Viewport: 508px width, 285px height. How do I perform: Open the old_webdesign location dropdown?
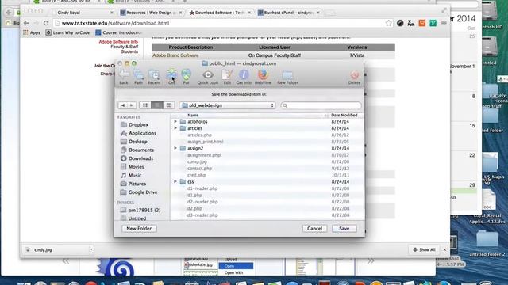click(x=228, y=105)
